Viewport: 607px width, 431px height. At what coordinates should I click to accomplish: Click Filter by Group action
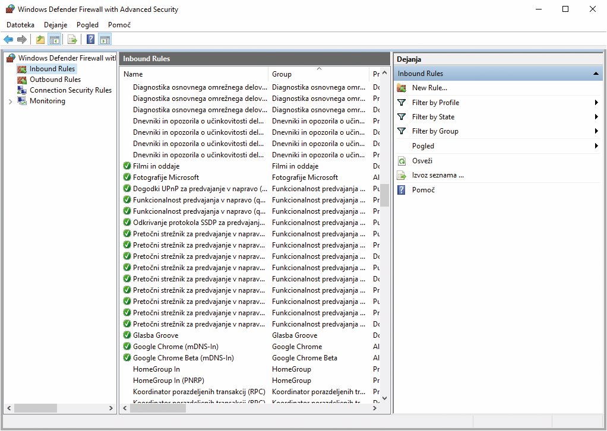[435, 131]
